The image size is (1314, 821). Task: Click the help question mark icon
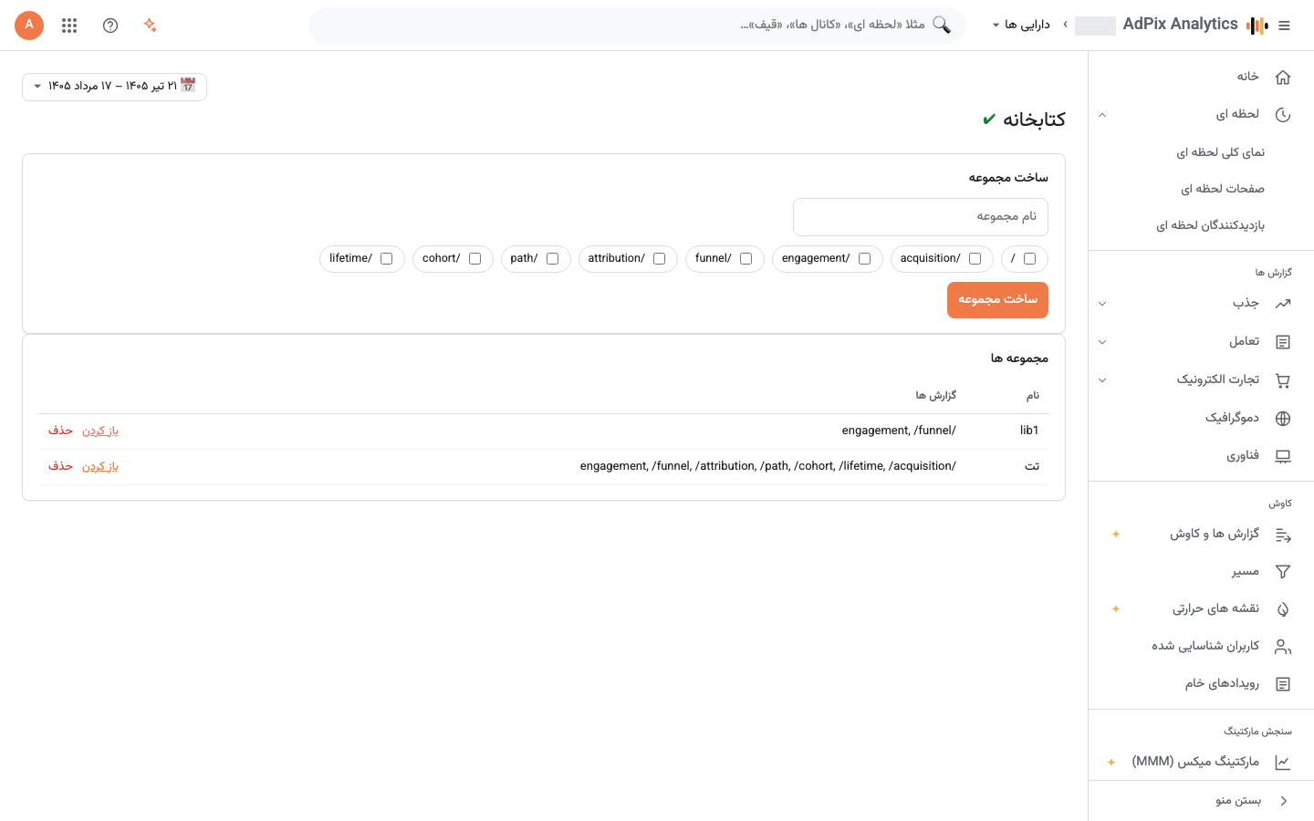pos(110,26)
